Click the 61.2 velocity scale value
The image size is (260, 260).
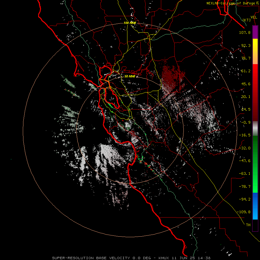click(246, 71)
